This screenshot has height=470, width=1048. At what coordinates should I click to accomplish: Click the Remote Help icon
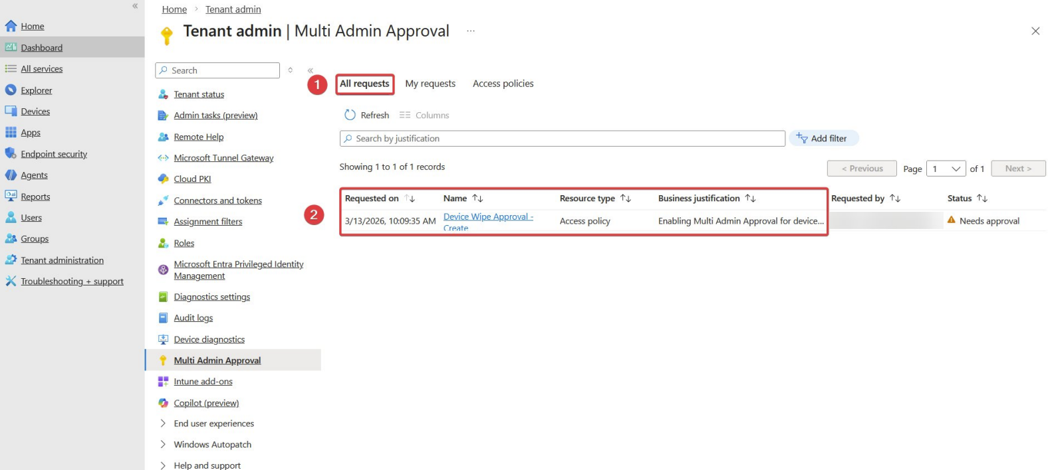(163, 137)
